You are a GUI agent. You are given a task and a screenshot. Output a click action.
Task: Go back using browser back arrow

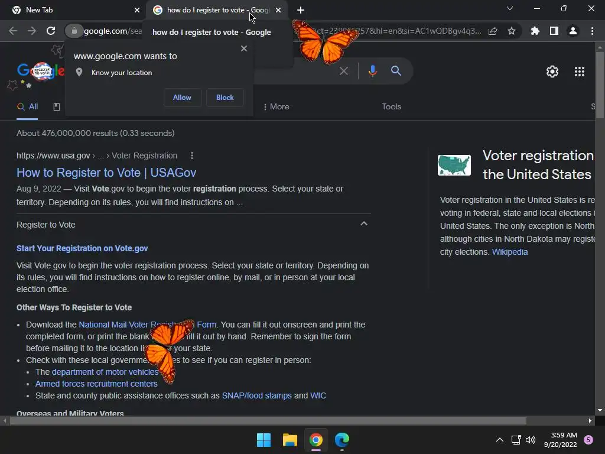(x=13, y=31)
